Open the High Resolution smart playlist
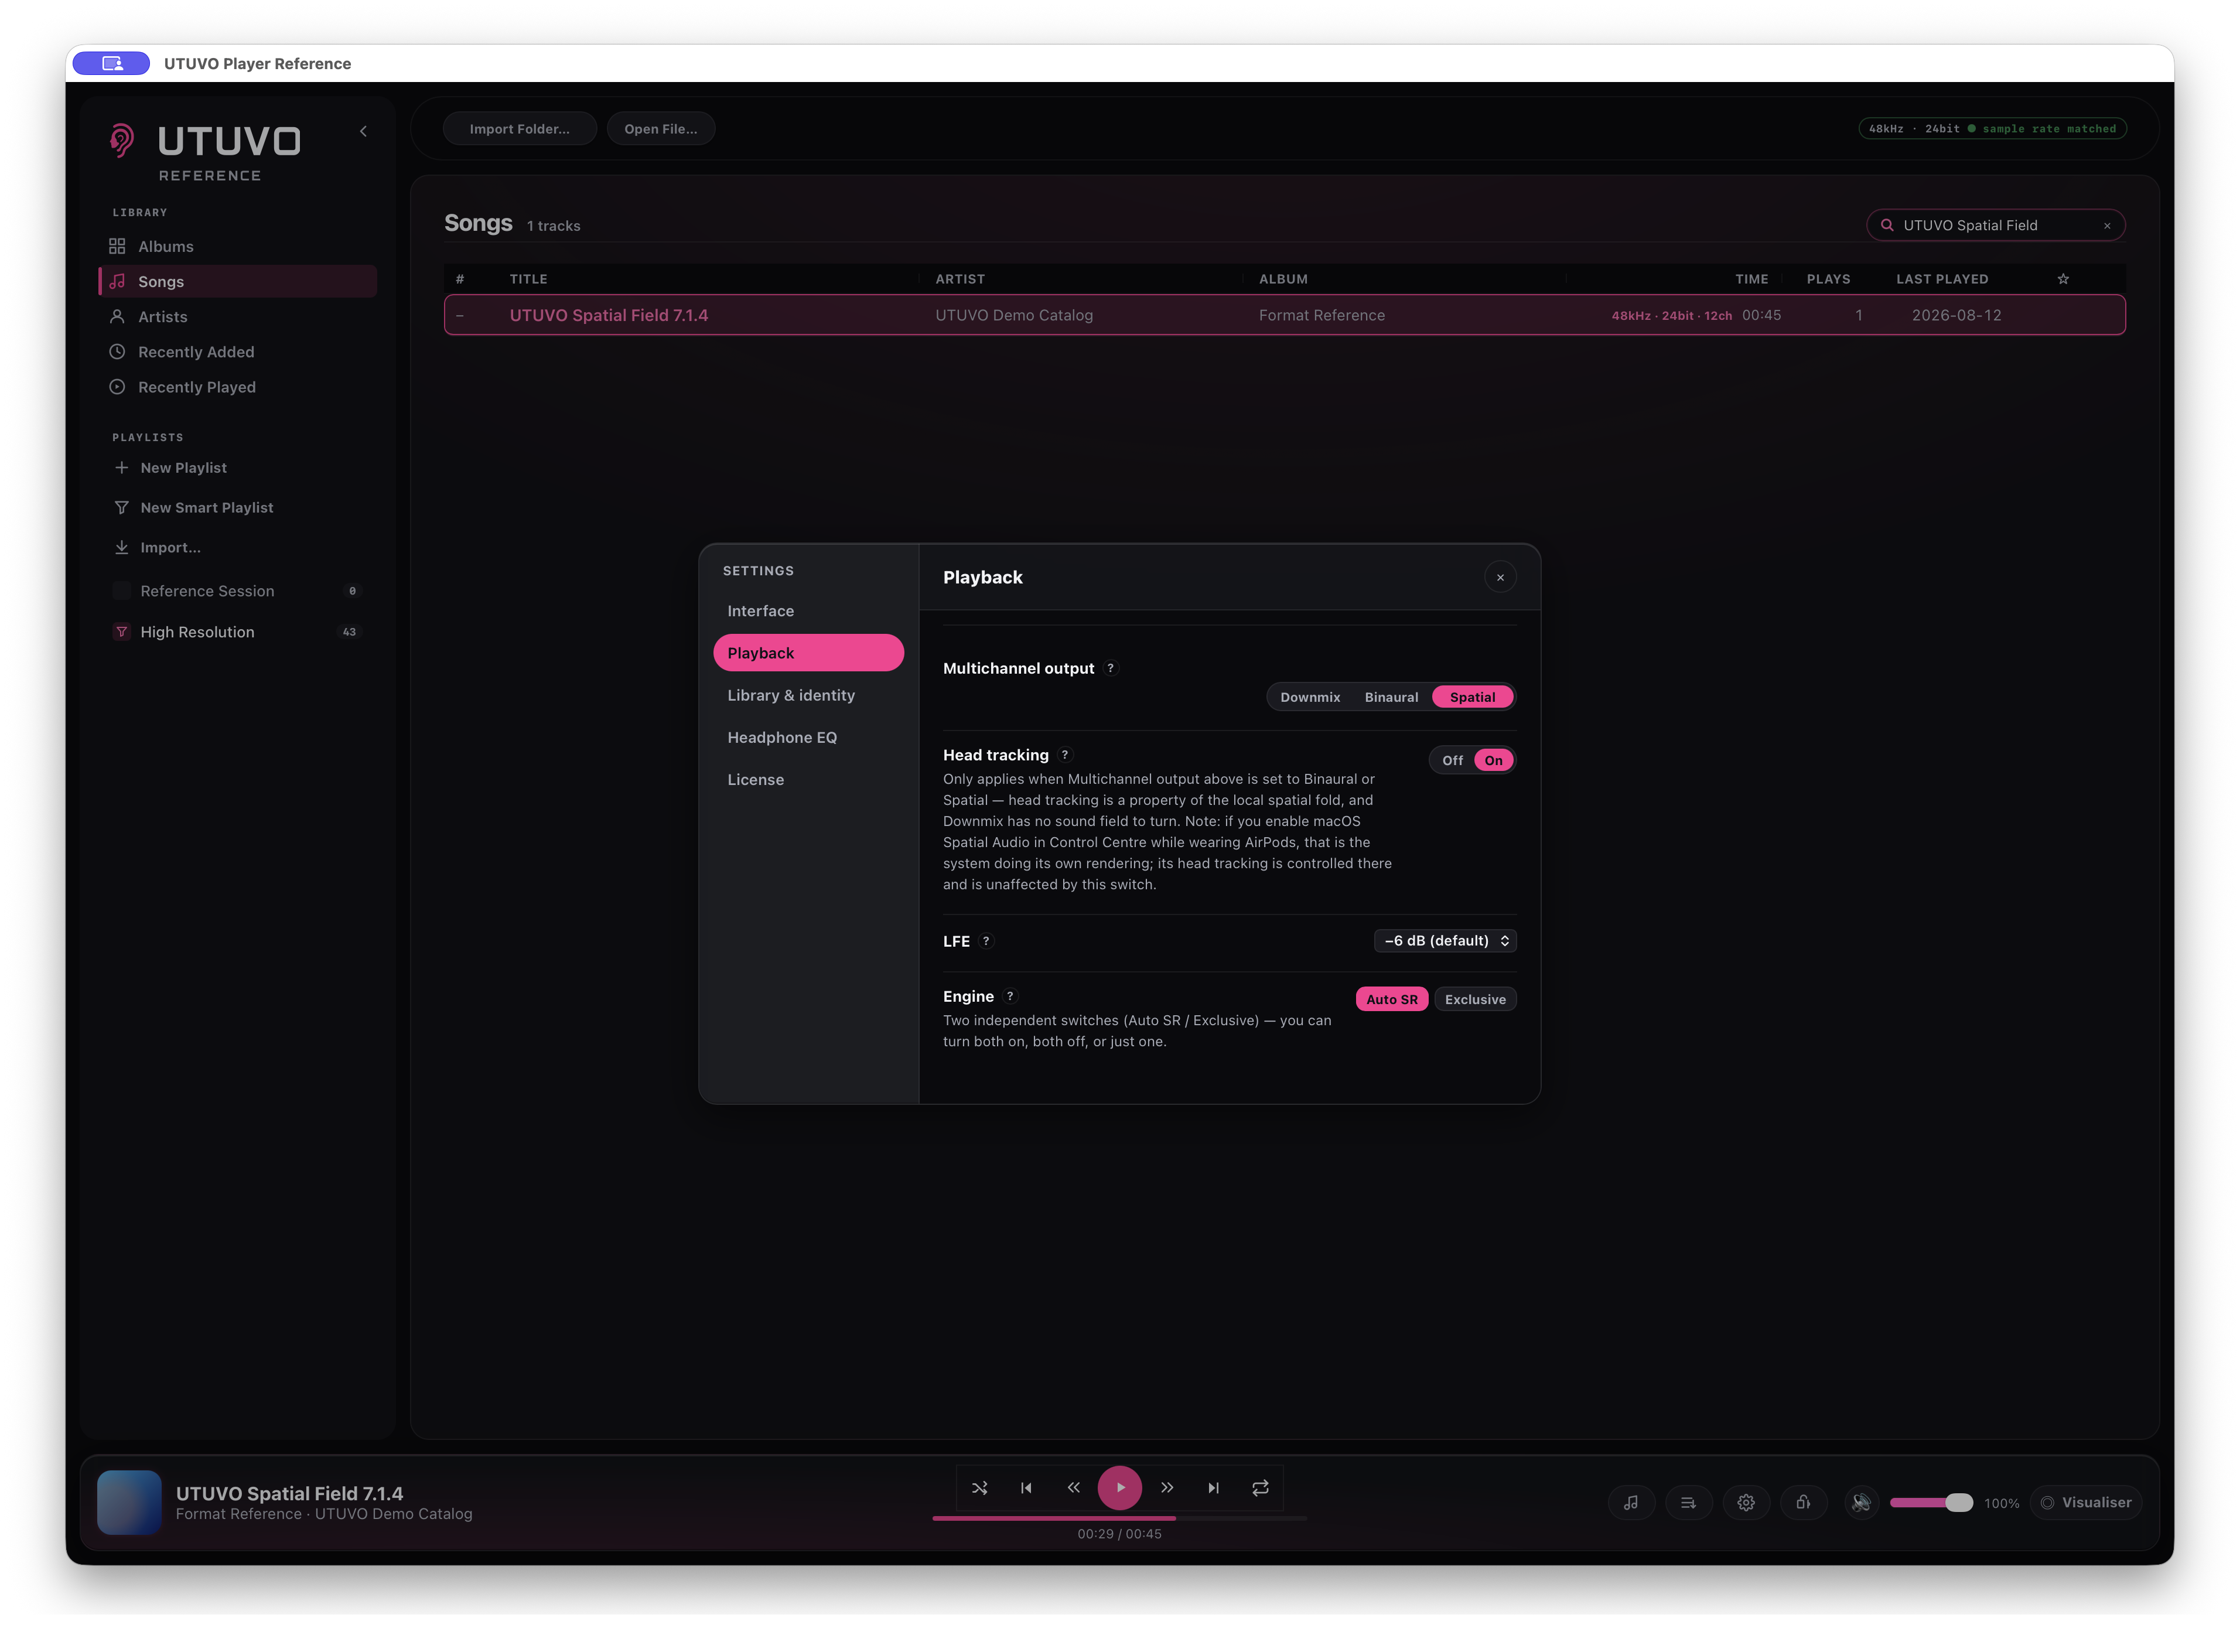Screen dimensions: 2240x1652 [238, 632]
